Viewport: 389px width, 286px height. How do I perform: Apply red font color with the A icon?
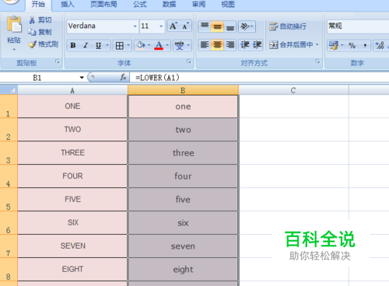coord(159,46)
